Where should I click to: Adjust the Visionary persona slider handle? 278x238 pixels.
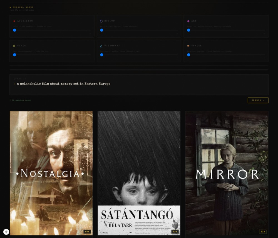coord(102,55)
